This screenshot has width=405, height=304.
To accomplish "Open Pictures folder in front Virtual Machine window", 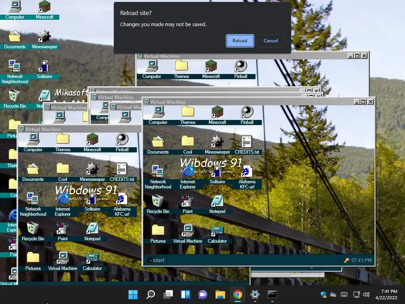I will click(x=158, y=234).
